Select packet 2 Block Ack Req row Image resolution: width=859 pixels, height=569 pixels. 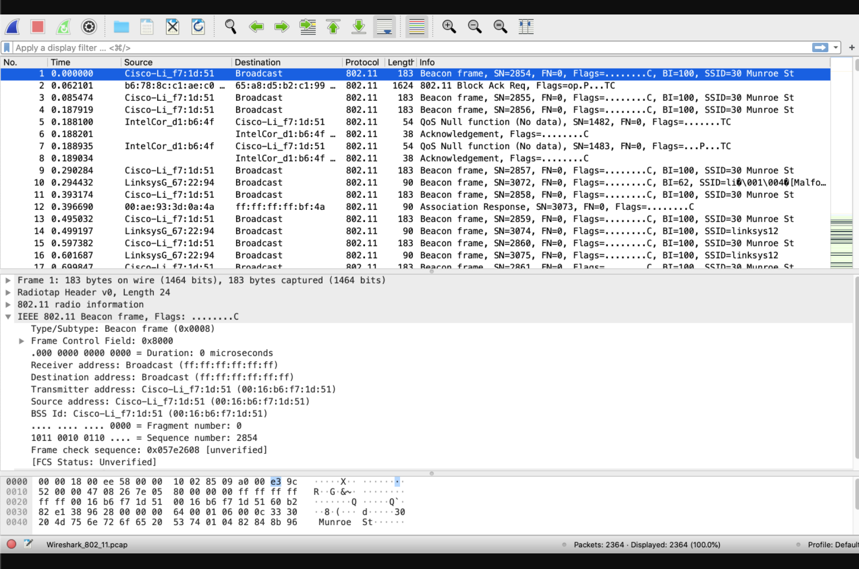tap(416, 86)
